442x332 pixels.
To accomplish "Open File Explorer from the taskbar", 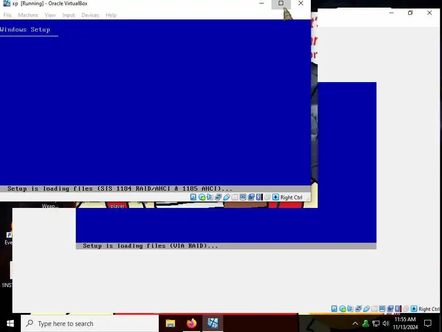I will (170, 323).
